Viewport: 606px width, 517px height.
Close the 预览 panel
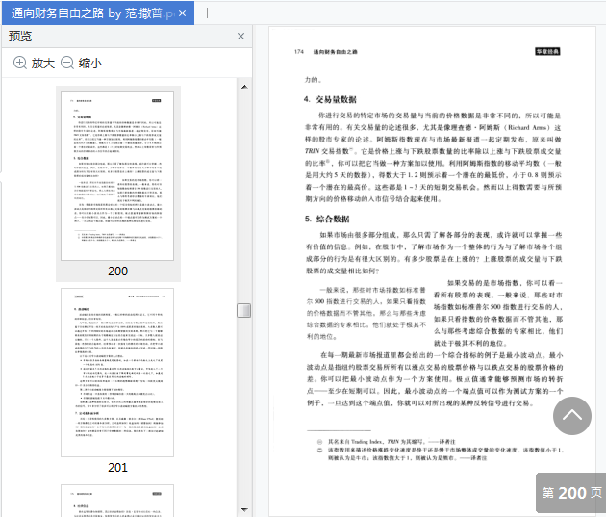(240, 37)
